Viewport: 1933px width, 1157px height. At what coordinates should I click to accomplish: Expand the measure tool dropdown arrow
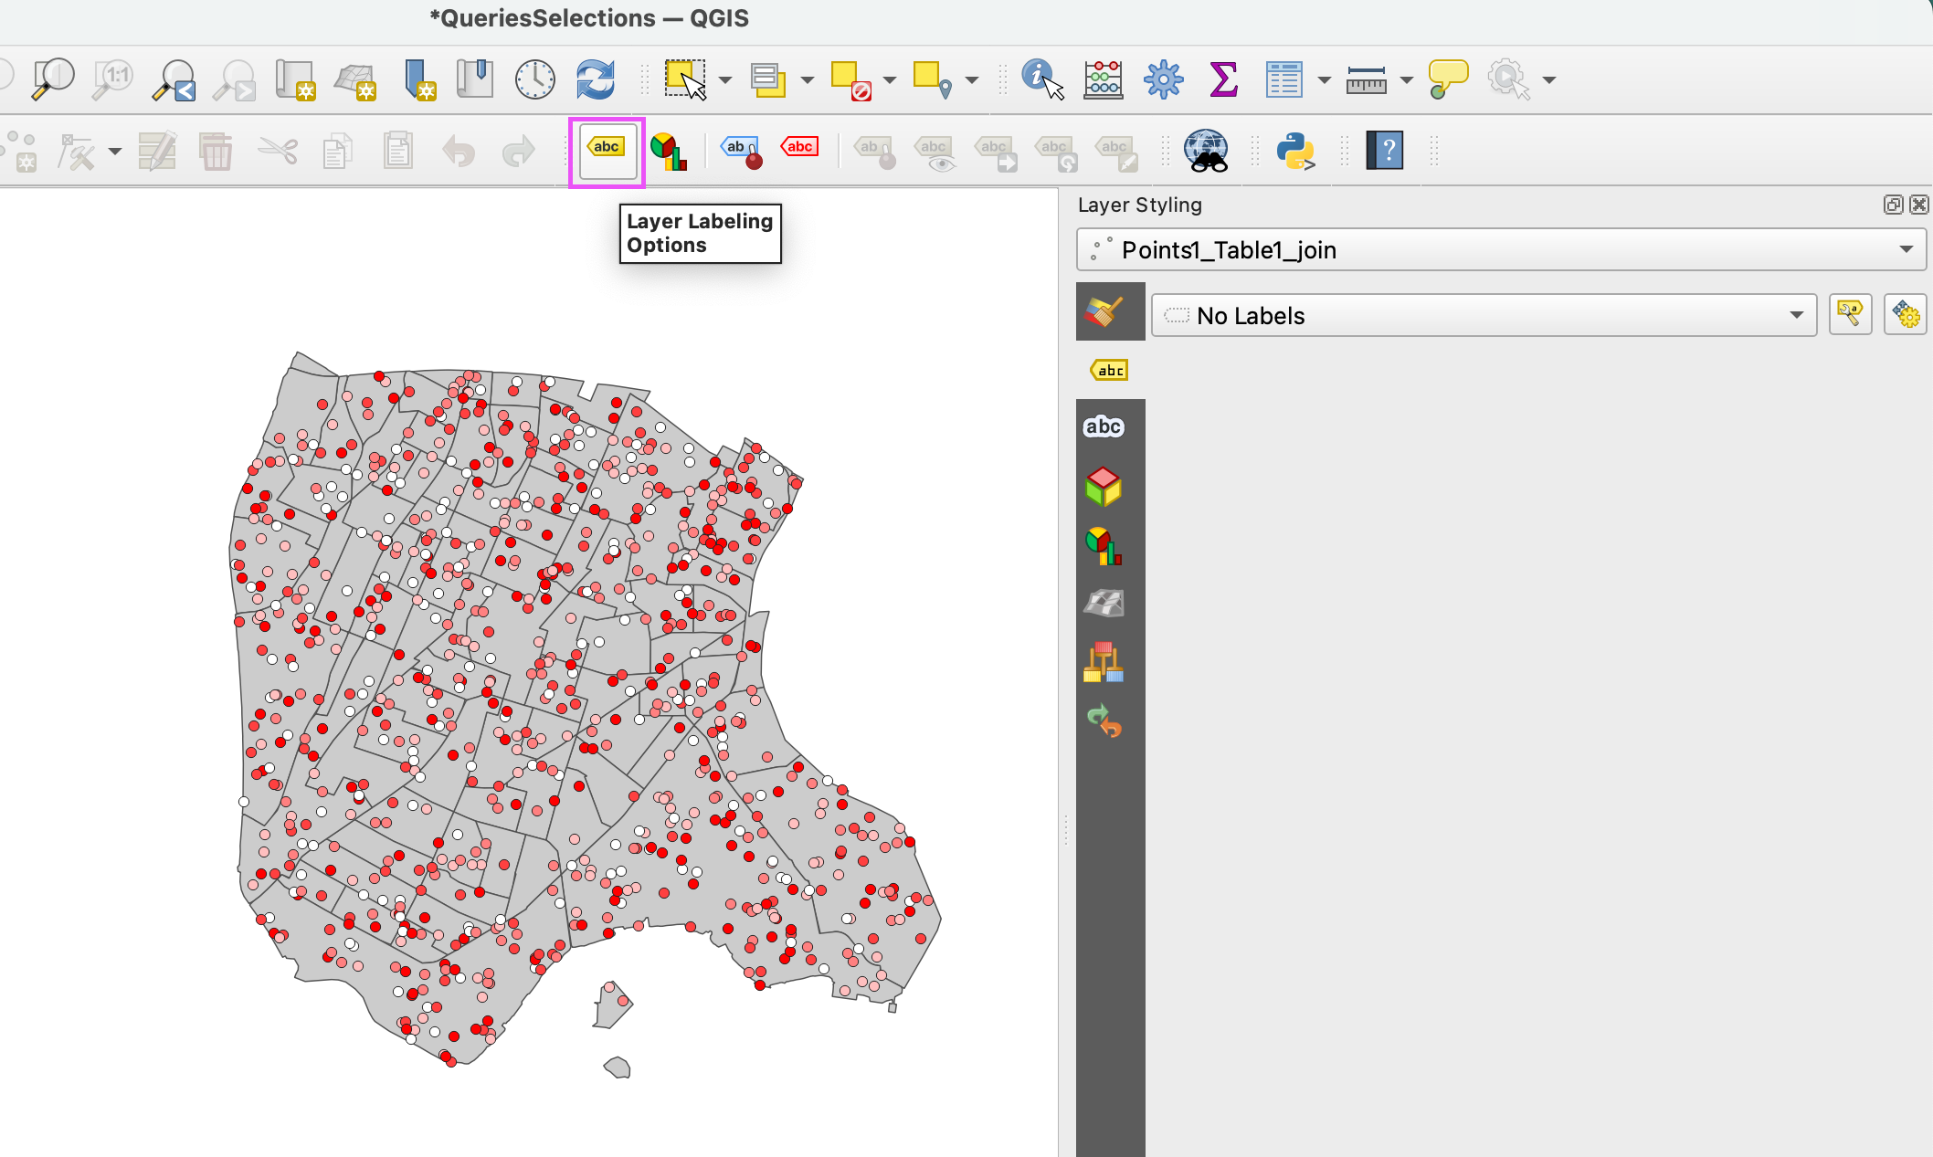click(x=1407, y=80)
